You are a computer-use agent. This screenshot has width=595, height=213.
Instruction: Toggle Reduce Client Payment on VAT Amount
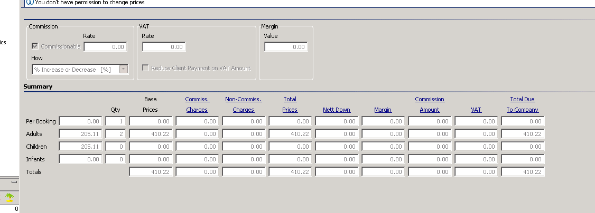(x=145, y=67)
